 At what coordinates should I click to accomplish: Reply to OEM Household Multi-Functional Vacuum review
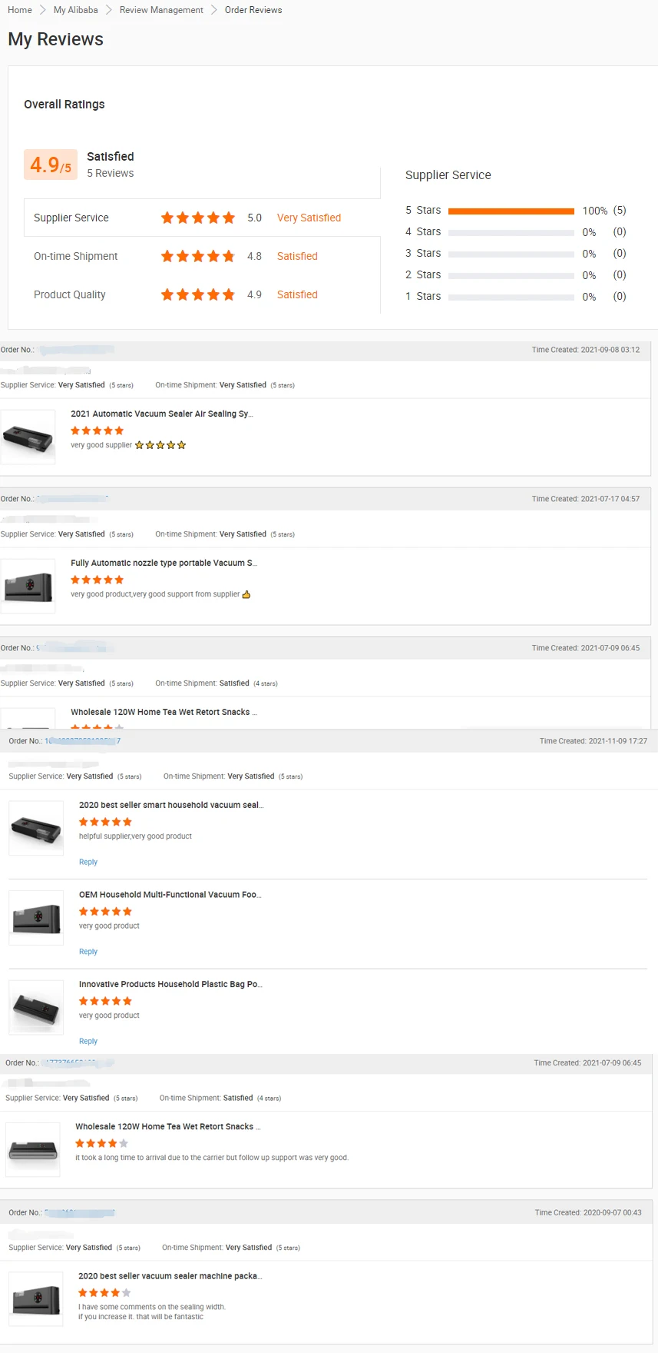[88, 952]
